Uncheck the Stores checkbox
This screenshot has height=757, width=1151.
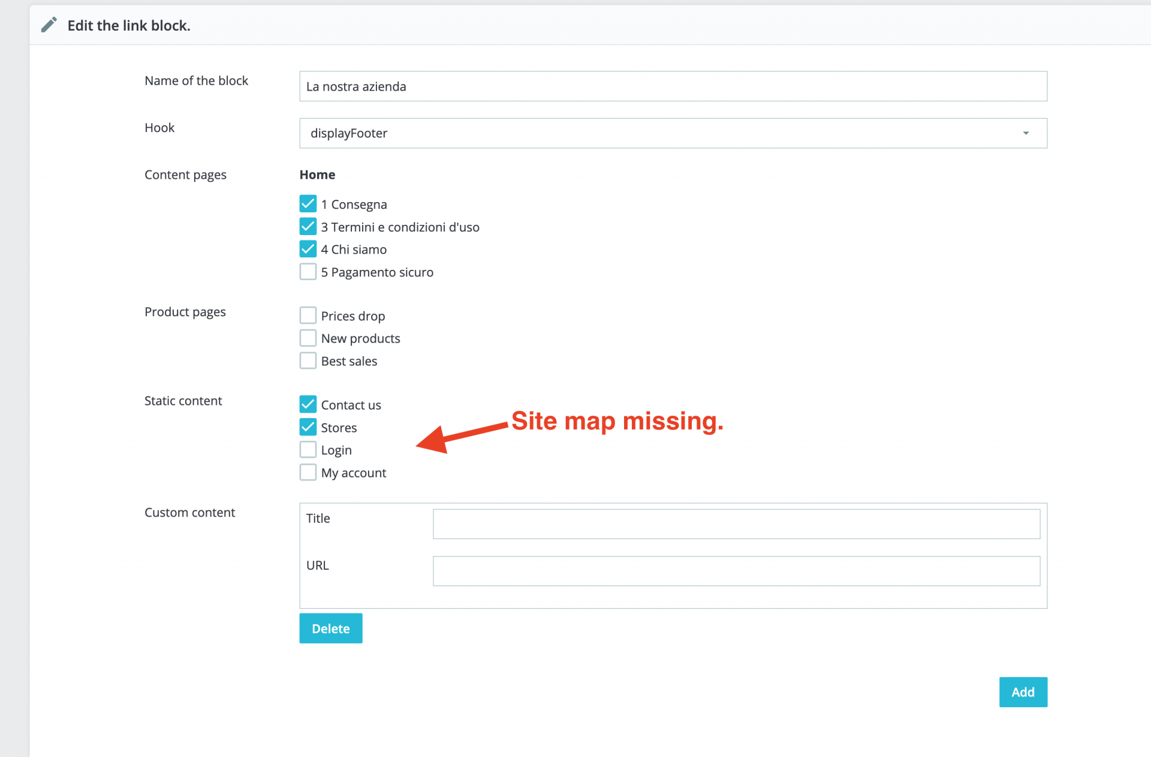308,427
